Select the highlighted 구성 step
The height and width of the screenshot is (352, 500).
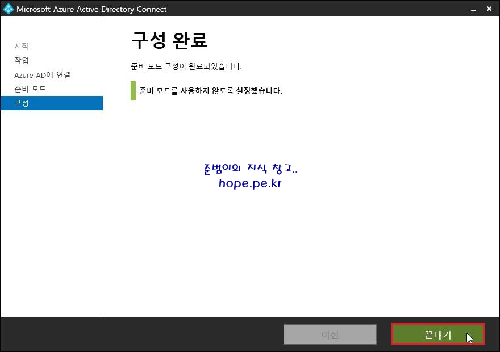52,103
